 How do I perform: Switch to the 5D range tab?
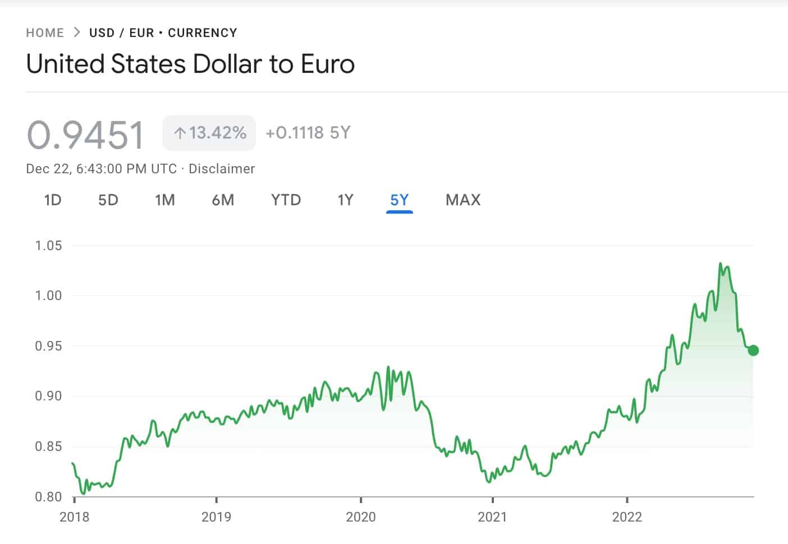(x=108, y=200)
